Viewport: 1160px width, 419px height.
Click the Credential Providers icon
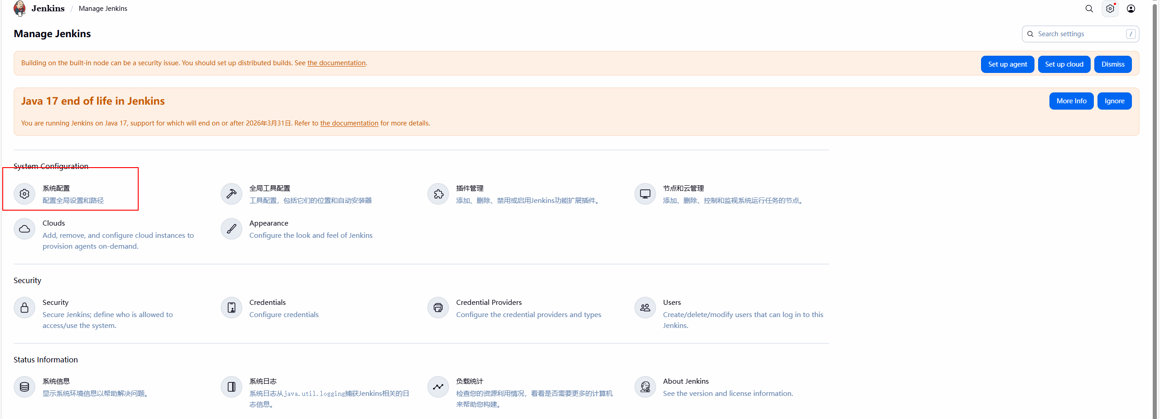click(x=438, y=308)
